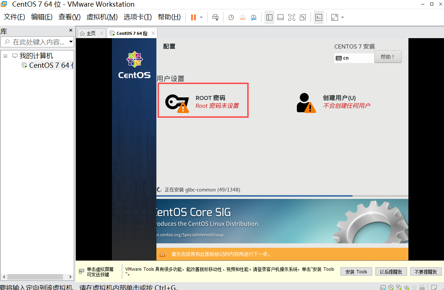
Task: Open the library search filter dropdown arrow
Action: [71, 42]
